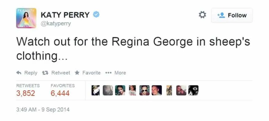Open the second gray retweeter avatar
The image size is (269, 121).
(x=108, y=90)
